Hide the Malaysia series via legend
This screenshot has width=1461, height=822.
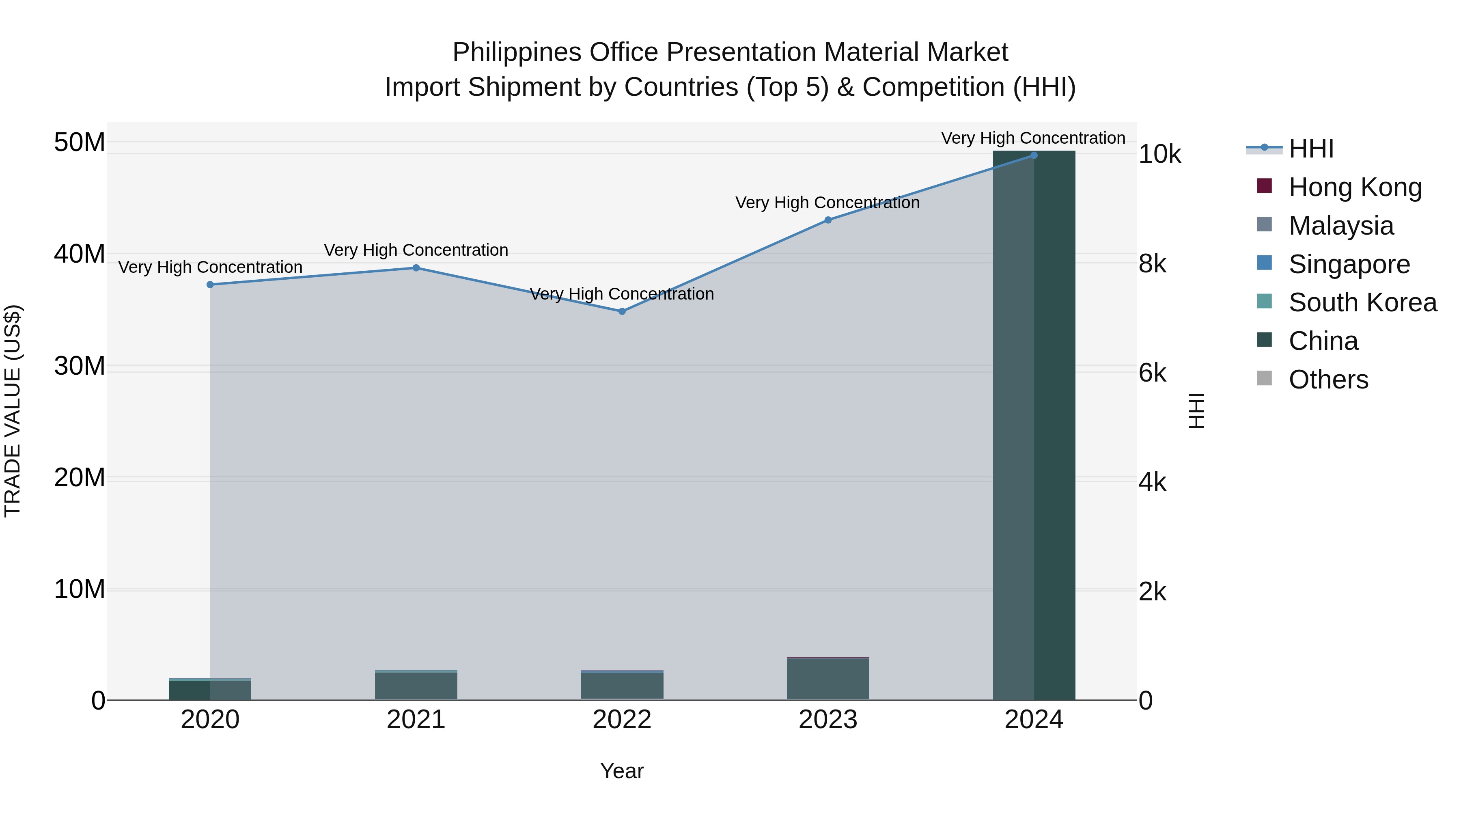click(x=1325, y=225)
